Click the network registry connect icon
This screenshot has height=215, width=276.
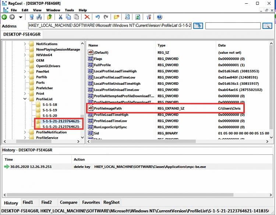pos(39,17)
